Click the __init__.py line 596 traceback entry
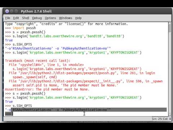 86,81
